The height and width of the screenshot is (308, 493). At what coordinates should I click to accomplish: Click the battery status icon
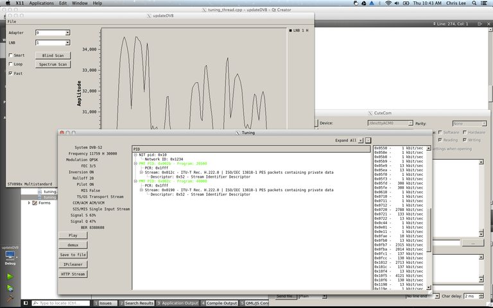(406, 3)
